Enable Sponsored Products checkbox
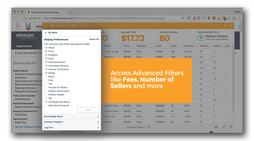Viewport: 254px width, 141px height. [x=46, y=105]
